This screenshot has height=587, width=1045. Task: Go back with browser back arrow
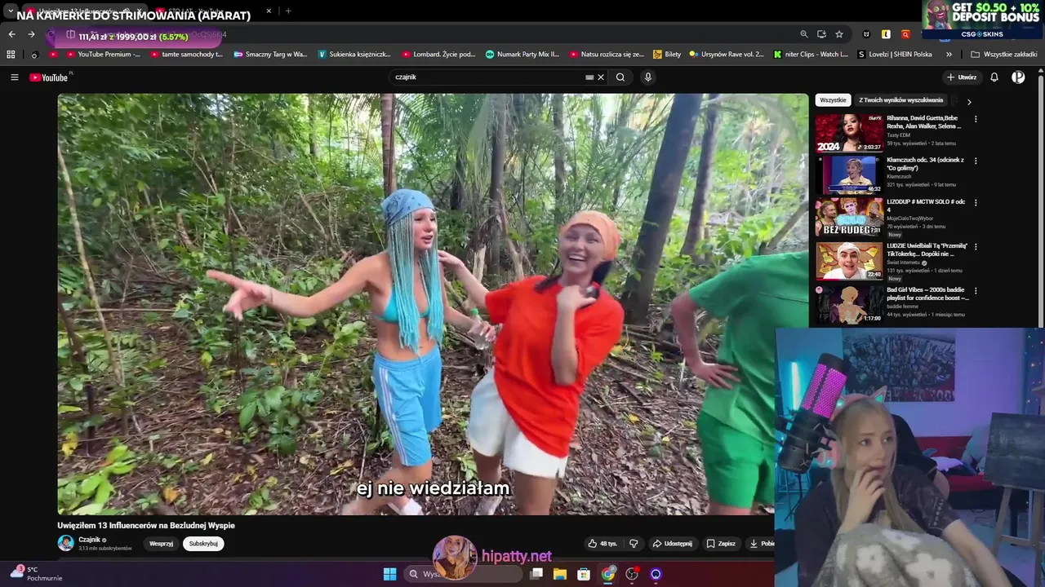pos(11,34)
